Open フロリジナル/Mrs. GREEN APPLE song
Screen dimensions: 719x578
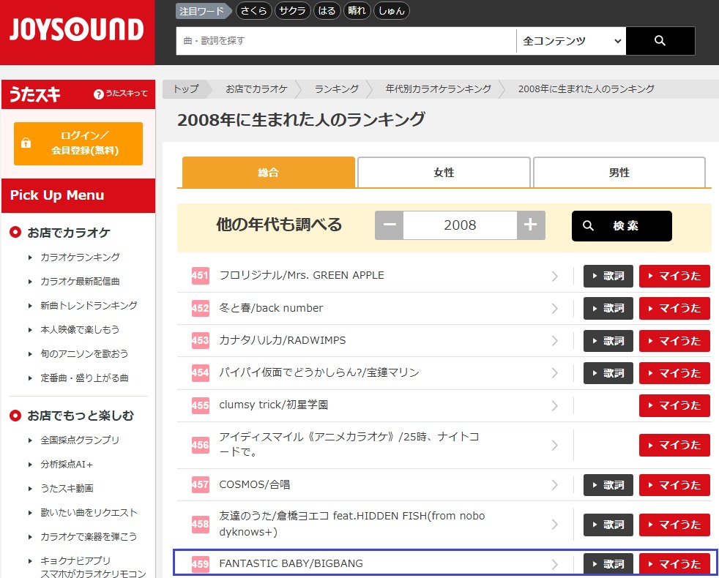pos(301,276)
